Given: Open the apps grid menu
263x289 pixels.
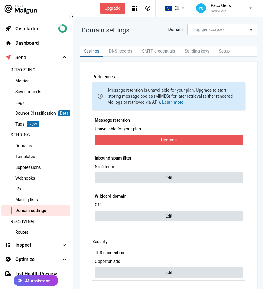Looking at the screenshot, I should pos(135,8).
